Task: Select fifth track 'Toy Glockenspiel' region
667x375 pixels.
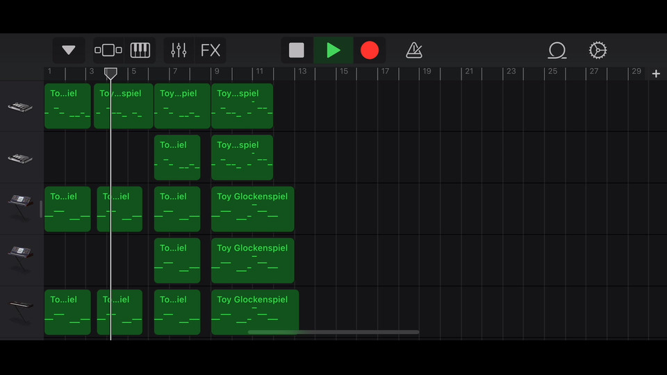Action: tap(255, 312)
